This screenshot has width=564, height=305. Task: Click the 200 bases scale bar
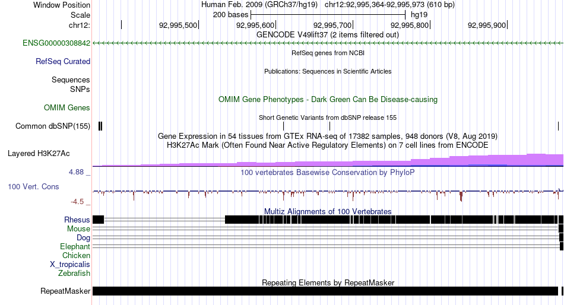click(x=328, y=15)
